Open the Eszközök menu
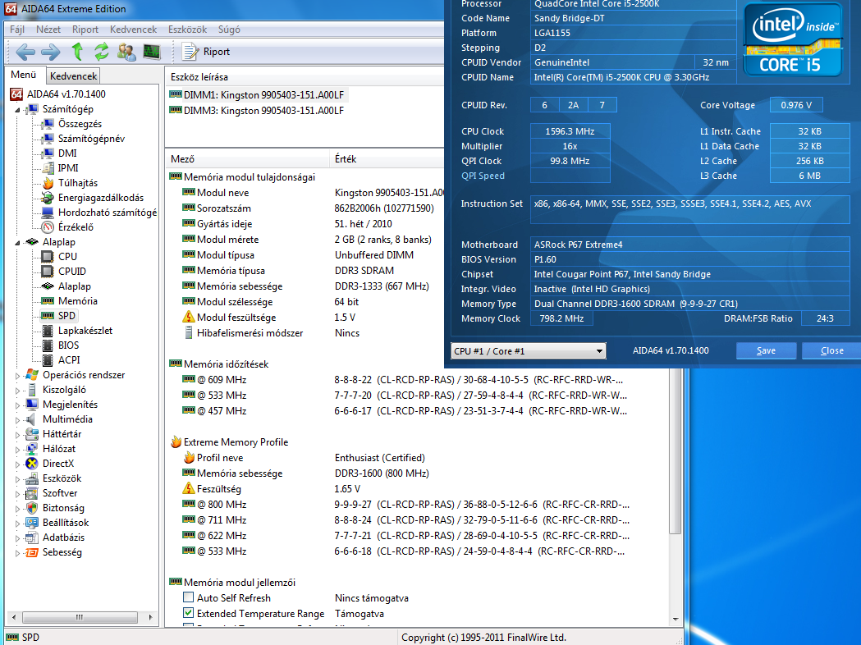This screenshot has height=645, width=861. pyautogui.click(x=188, y=30)
